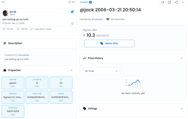The width and height of the screenshot is (188, 119).
Task: Click the tweet date 8:50 PM Mar 21, 2006
Action: coord(14,23)
